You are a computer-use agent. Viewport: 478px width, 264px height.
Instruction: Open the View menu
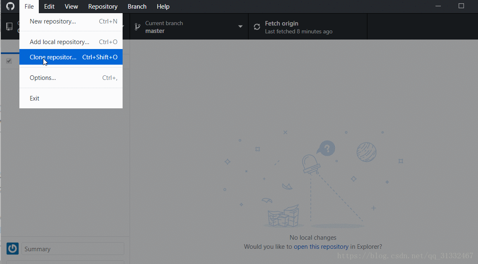point(71,7)
